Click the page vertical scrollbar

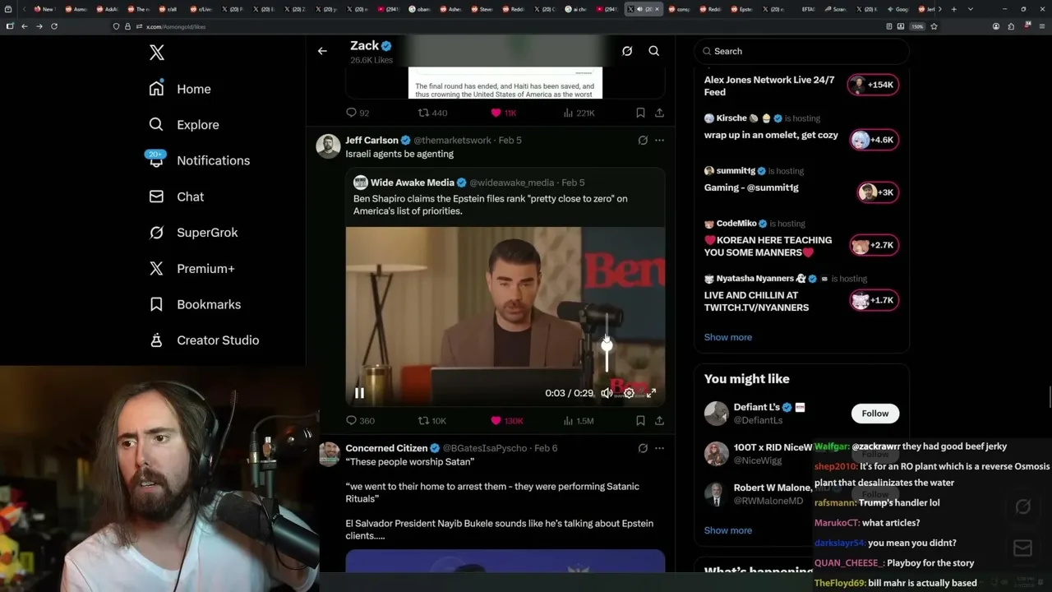[1049, 396]
